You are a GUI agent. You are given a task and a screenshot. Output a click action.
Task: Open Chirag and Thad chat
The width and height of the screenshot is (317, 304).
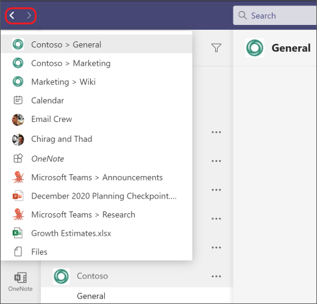[97, 139]
